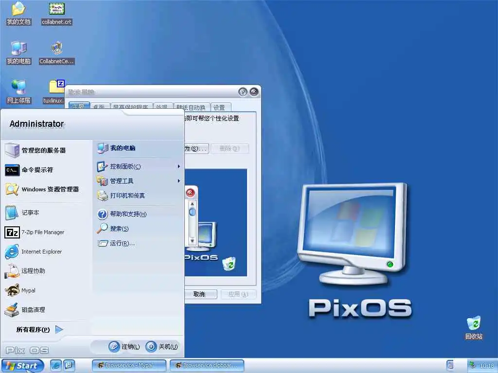Open 网上邻居 desktop icon
Viewport: 498px width, 373px height.
coord(19,92)
